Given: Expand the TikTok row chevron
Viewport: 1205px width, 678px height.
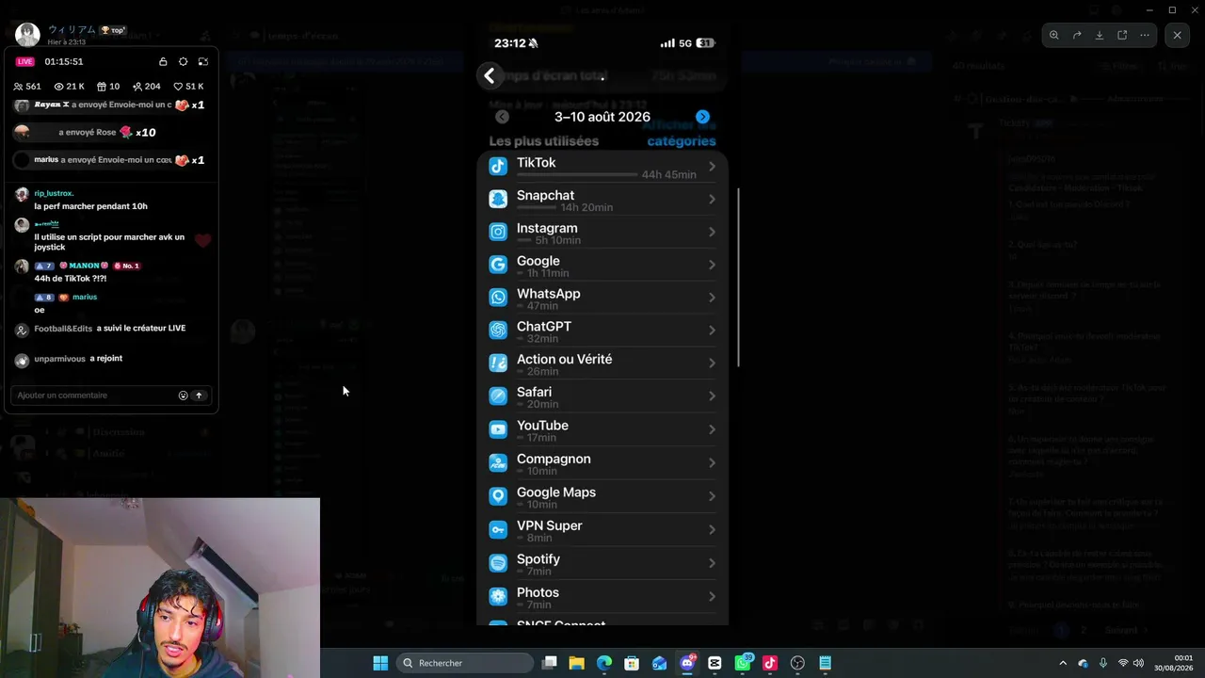Looking at the screenshot, I should (712, 167).
